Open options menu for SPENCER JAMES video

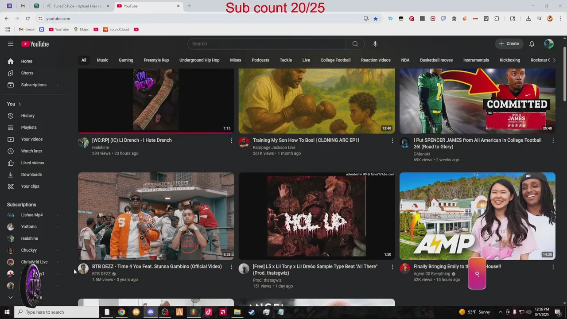pyautogui.click(x=553, y=140)
